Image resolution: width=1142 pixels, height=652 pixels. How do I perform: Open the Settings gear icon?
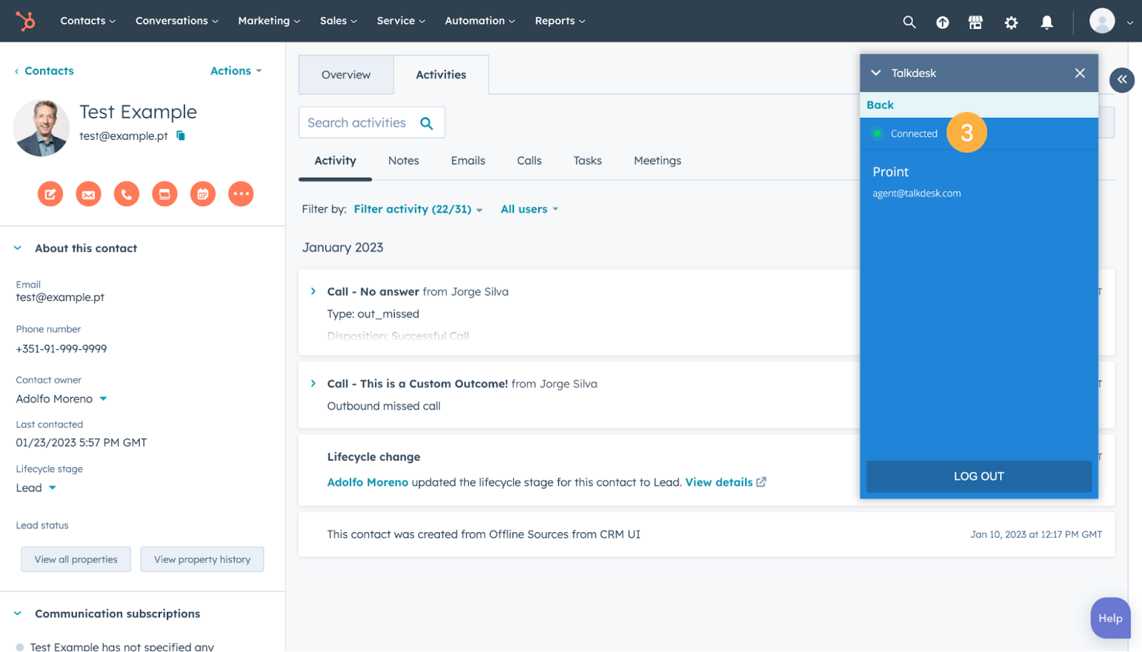1011,22
